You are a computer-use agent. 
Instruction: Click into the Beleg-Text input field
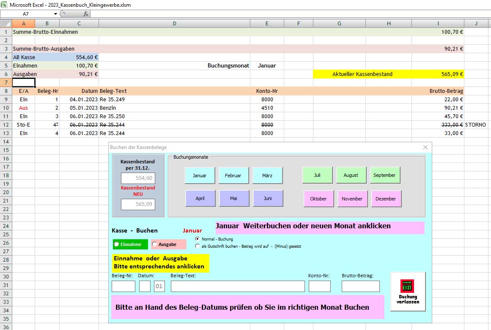coord(237,287)
